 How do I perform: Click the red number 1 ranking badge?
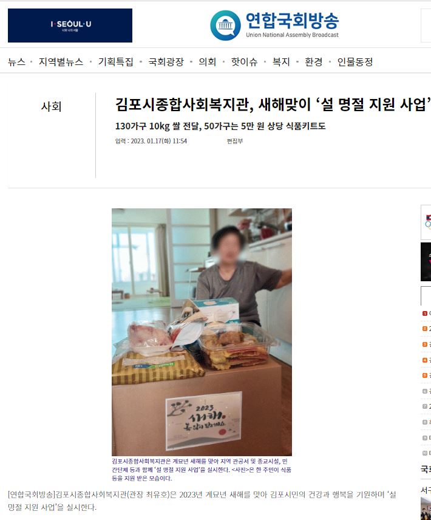point(425,313)
